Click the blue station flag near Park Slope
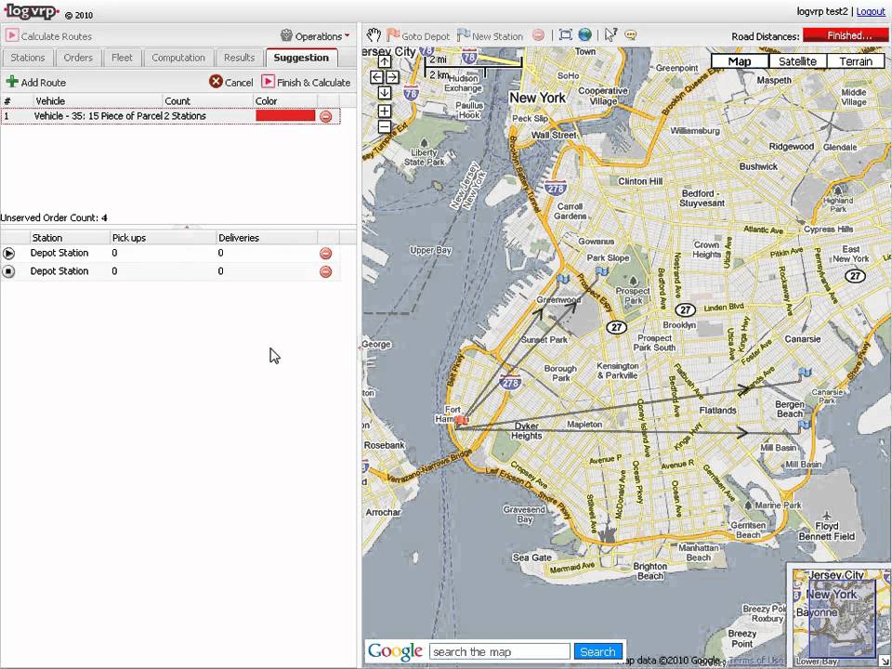The height and width of the screenshot is (669, 892). click(x=602, y=272)
